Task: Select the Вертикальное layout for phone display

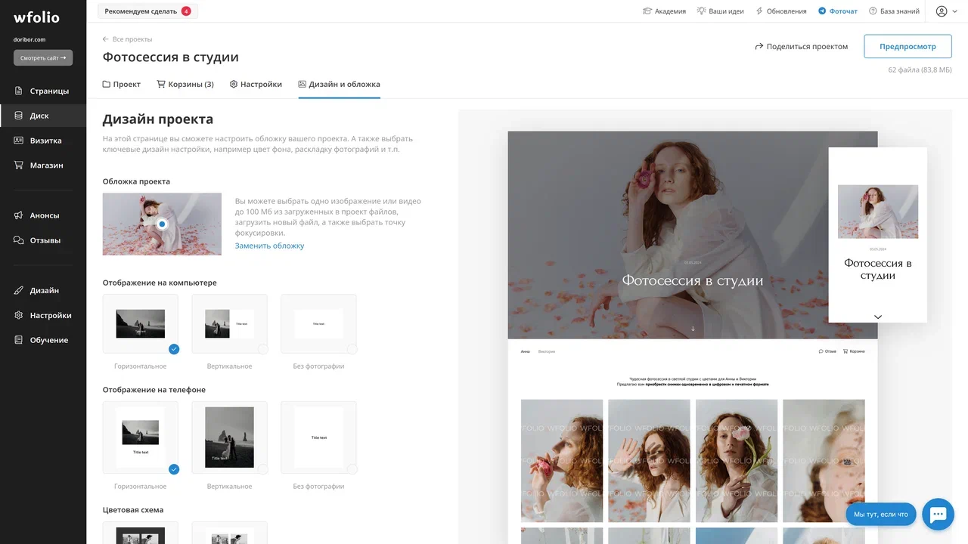Action: tap(230, 437)
